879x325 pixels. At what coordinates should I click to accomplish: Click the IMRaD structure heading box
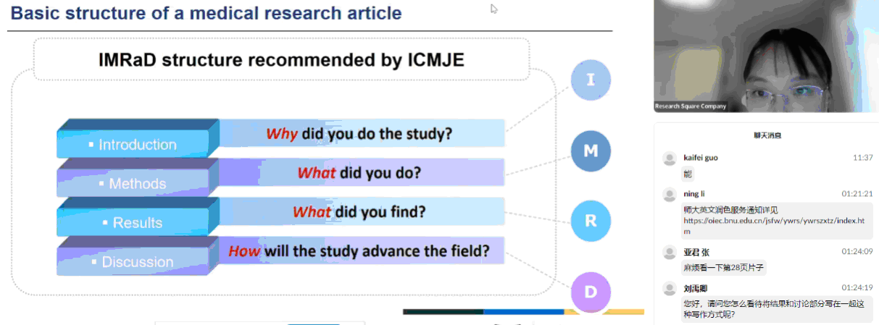pos(281,60)
